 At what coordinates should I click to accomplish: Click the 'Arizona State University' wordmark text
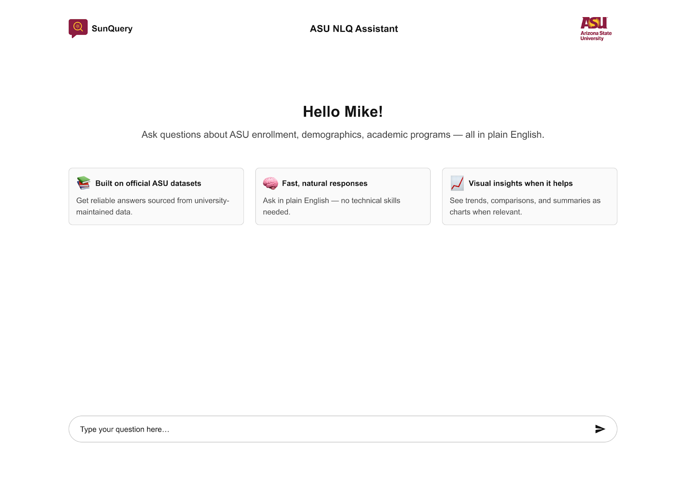point(596,36)
